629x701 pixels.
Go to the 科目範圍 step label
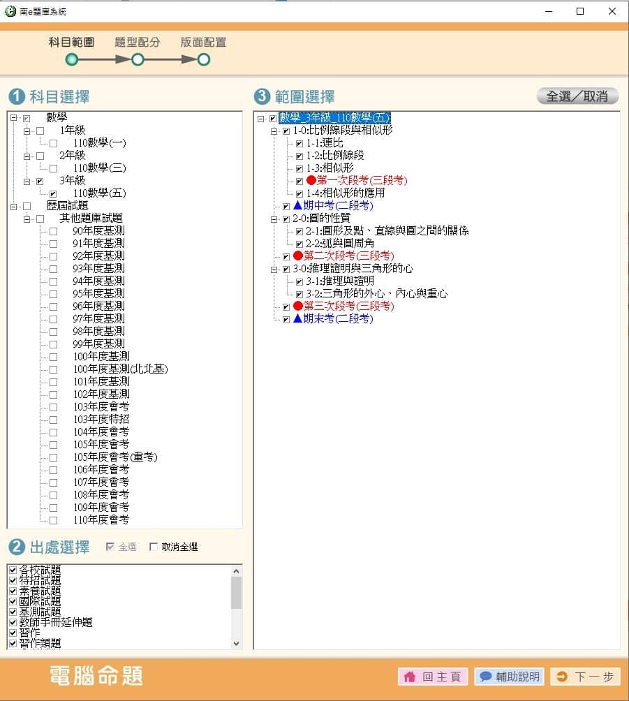[71, 42]
